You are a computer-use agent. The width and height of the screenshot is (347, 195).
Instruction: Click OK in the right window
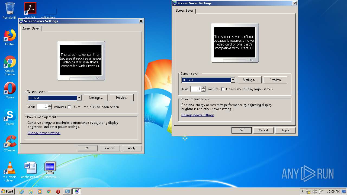click(x=241, y=130)
